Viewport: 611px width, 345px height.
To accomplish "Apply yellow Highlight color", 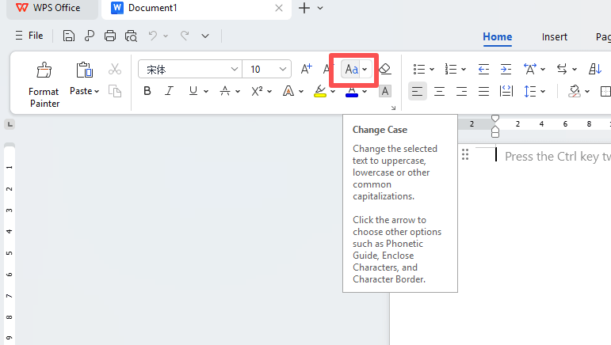I will pyautogui.click(x=320, y=91).
